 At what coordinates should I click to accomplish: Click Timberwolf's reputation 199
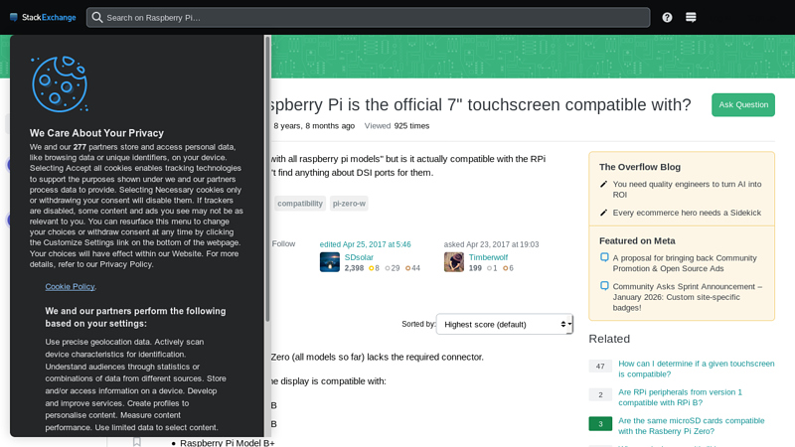pyautogui.click(x=475, y=268)
